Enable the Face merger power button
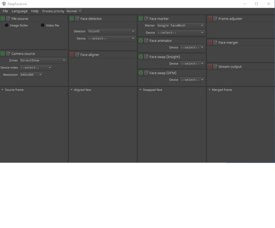This screenshot has width=275, height=228. (210, 42)
